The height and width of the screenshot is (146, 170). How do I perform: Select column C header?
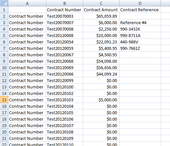[101, 3]
